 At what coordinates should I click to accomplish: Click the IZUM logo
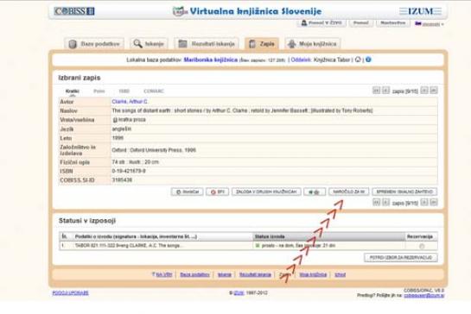pyautogui.click(x=421, y=11)
